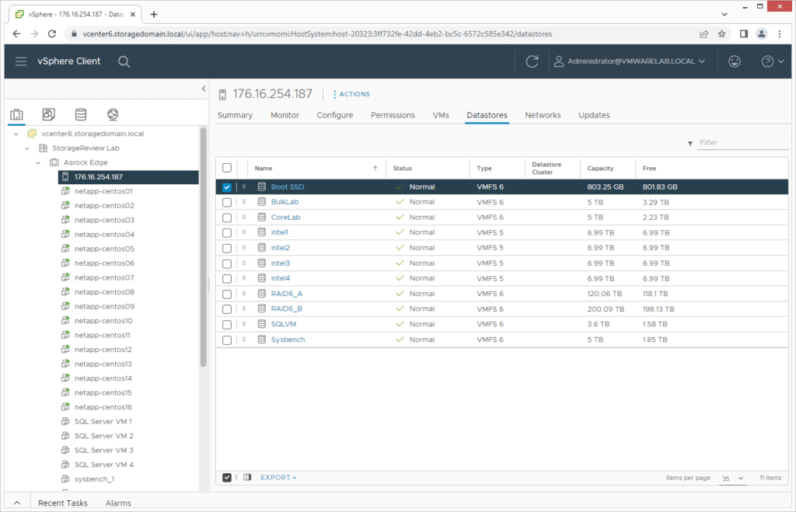796x512 pixels.
Task: Click the drag handle on the CoreLab row
Action: [244, 218]
